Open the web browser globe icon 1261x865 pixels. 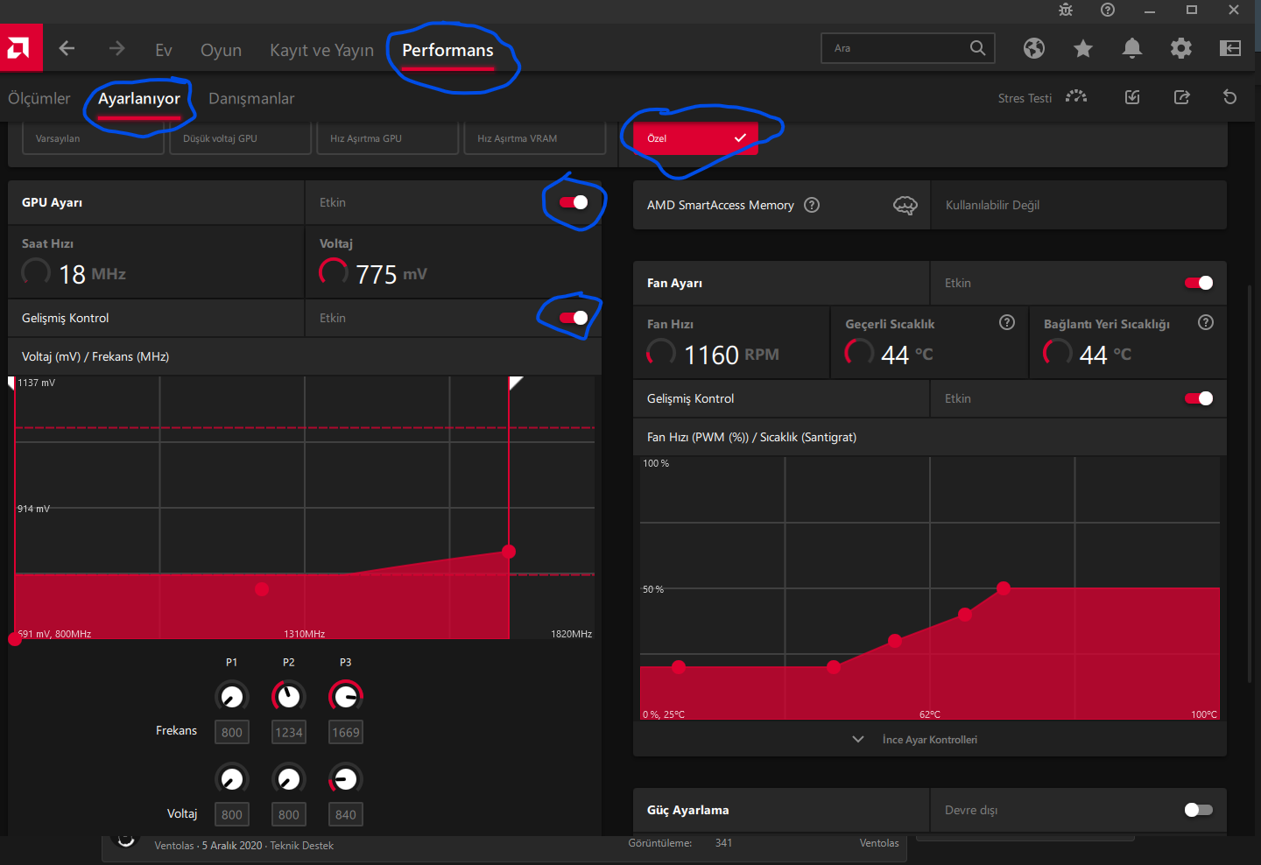coord(1034,48)
